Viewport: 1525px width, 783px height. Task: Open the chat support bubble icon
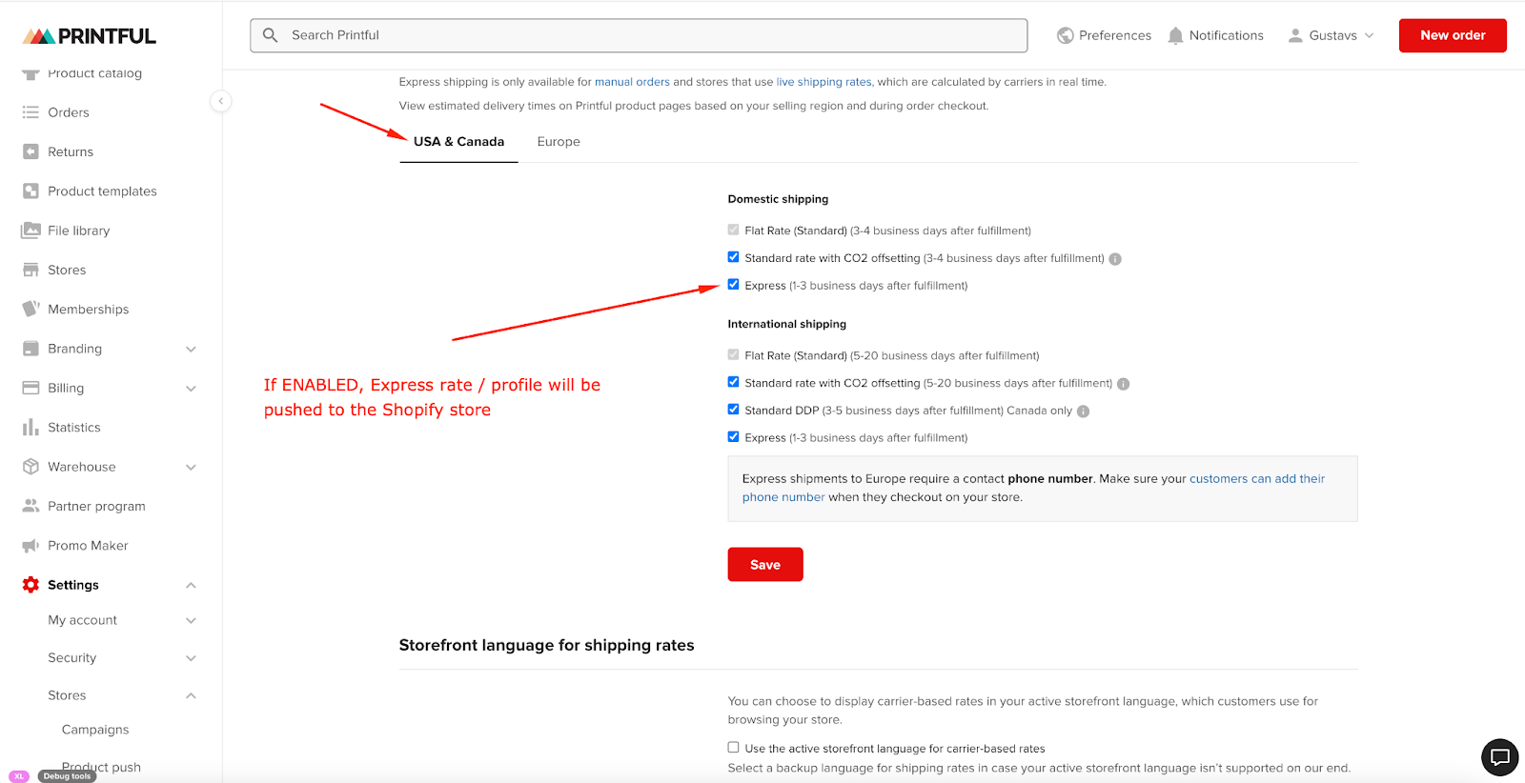click(1499, 758)
